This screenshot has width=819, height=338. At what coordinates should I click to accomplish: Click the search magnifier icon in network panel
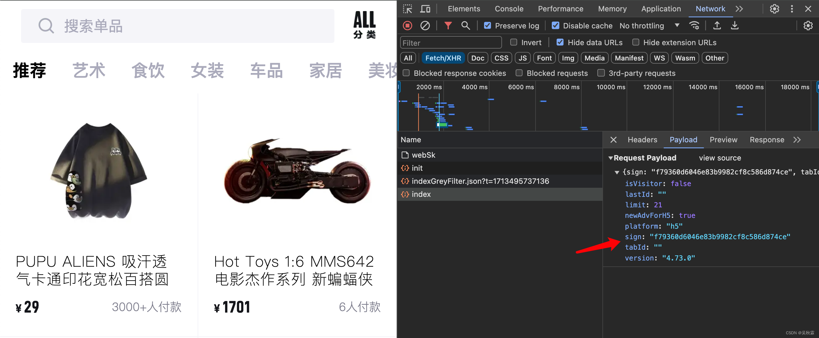point(466,26)
